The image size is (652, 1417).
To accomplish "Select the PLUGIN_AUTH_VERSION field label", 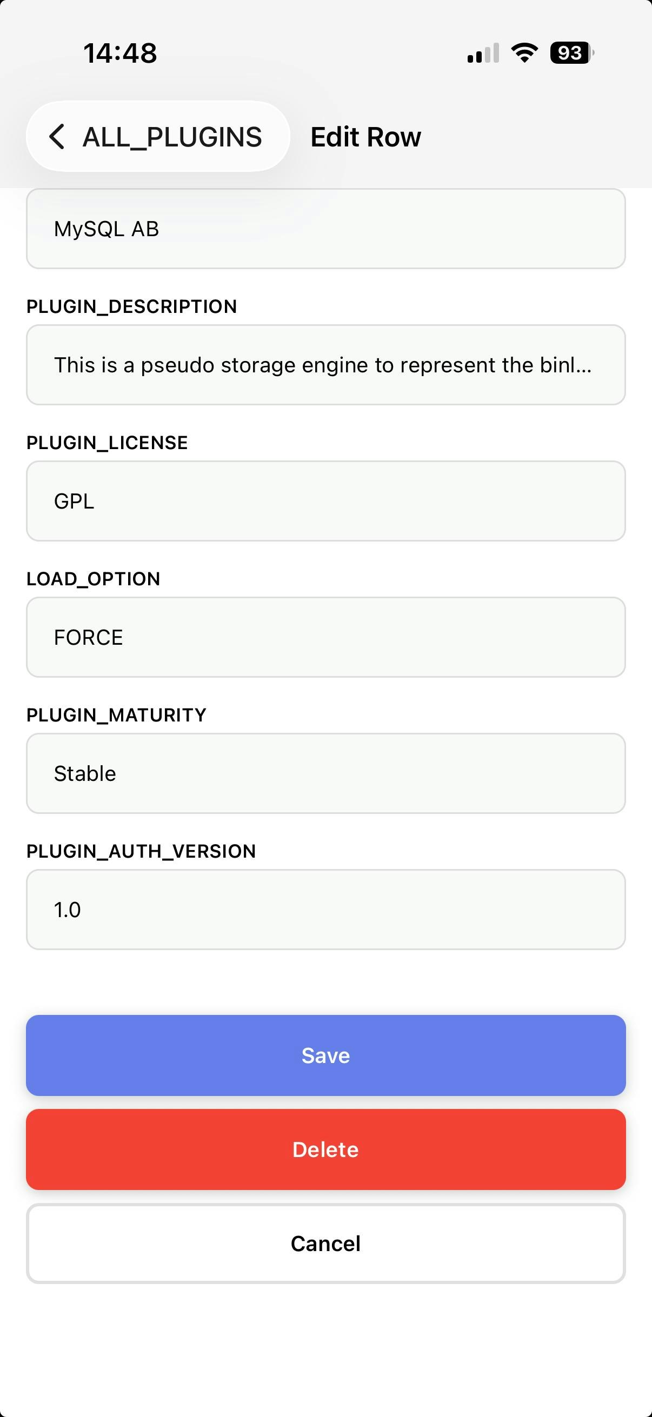I will 142,851.
